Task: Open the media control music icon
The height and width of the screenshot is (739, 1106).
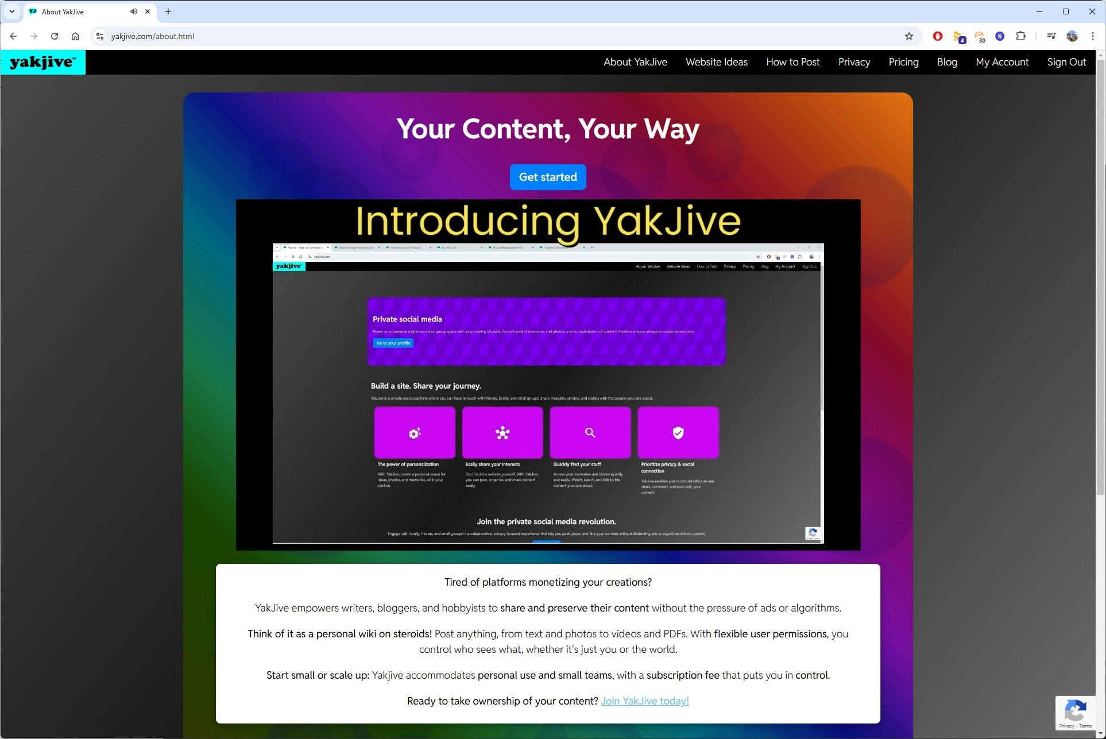Action: (1051, 36)
